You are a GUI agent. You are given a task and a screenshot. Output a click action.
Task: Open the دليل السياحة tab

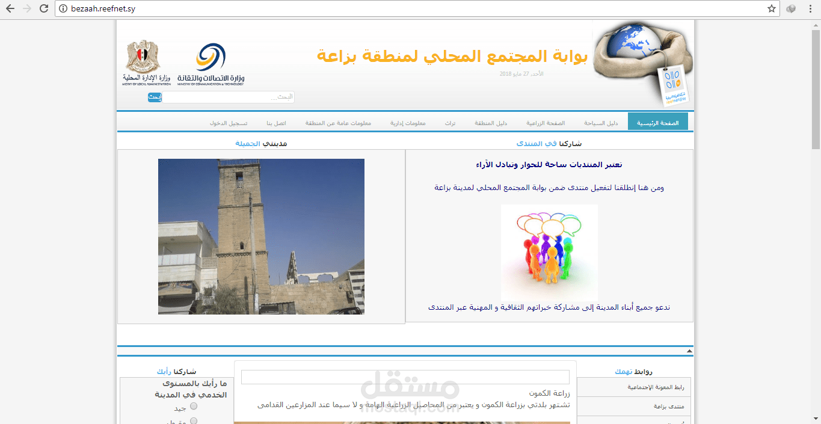(x=601, y=123)
